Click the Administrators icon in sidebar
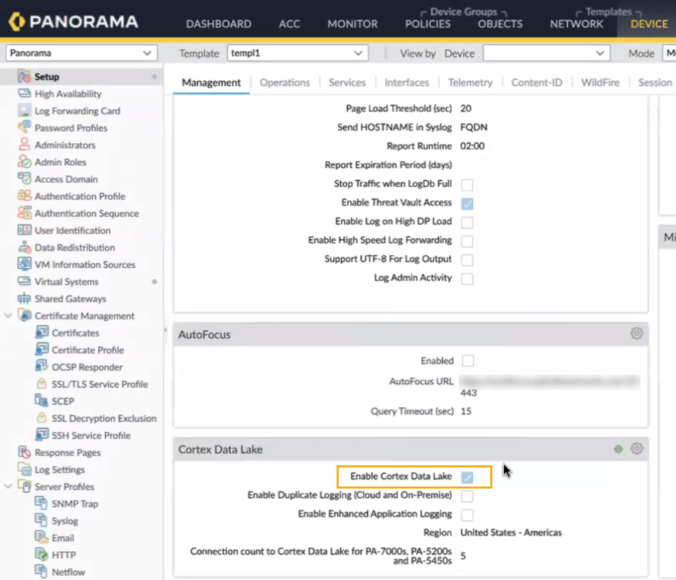 [x=25, y=145]
